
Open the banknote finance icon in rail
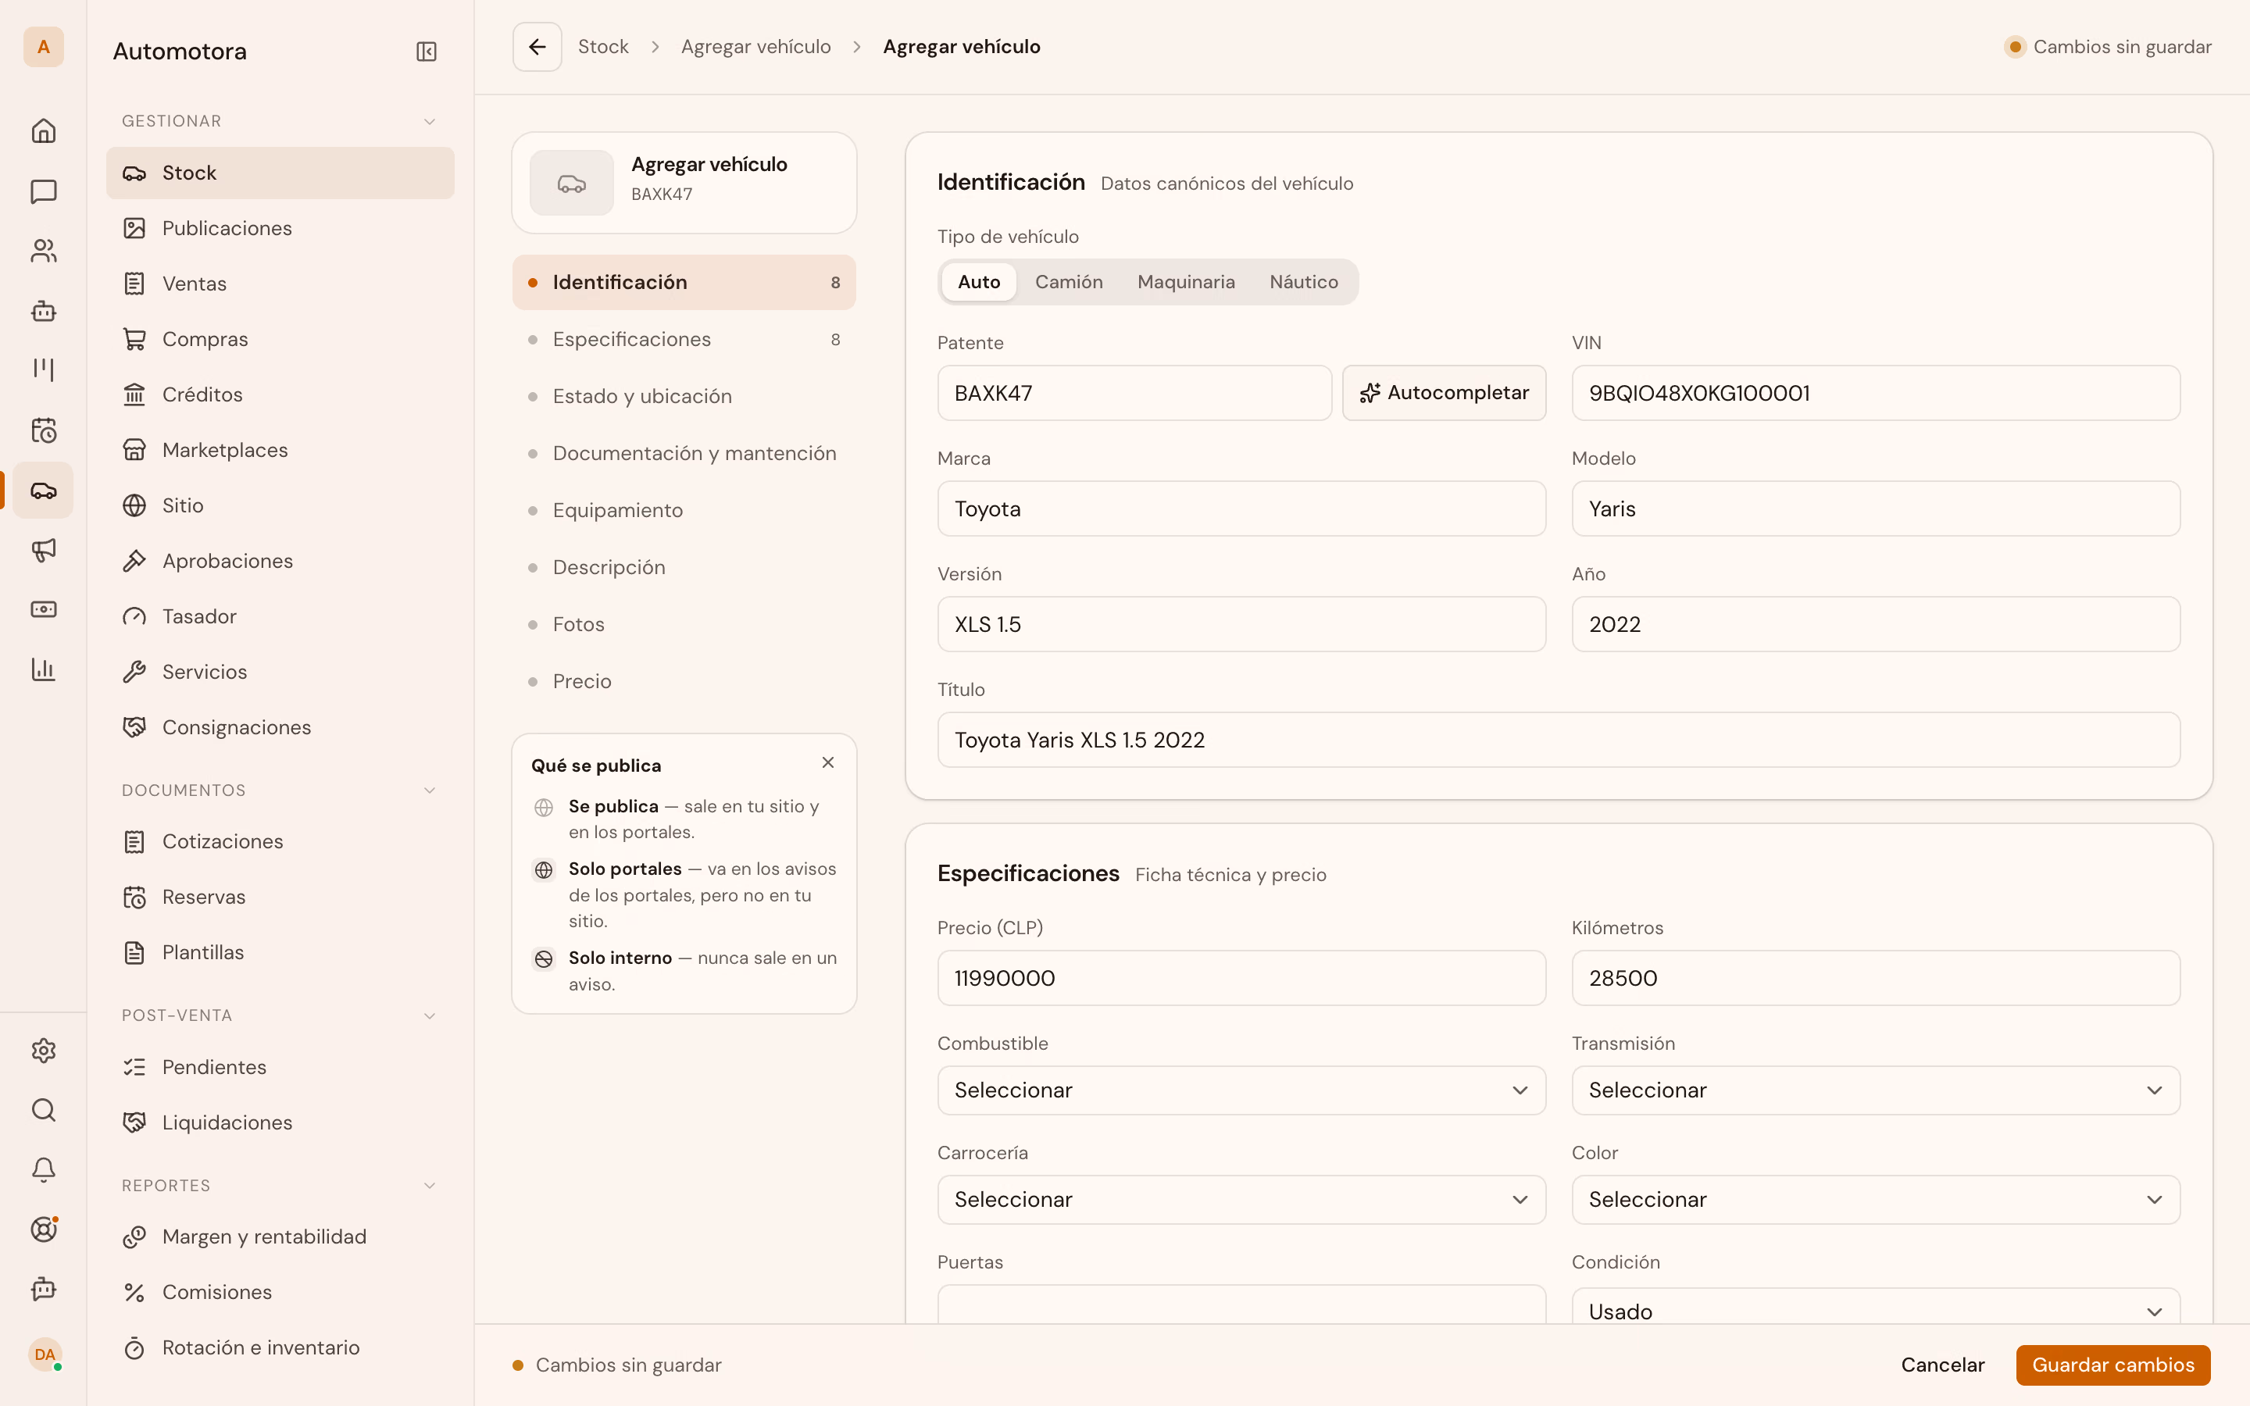(x=44, y=609)
